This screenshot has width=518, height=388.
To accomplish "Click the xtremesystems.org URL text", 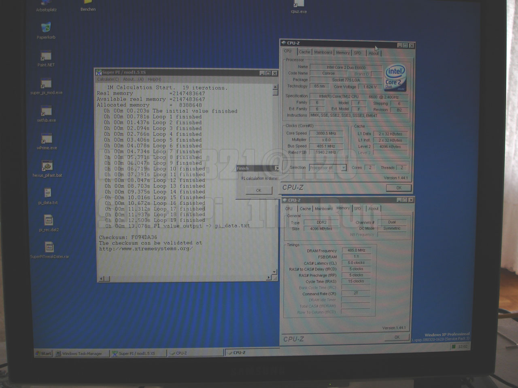I will tap(146, 249).
